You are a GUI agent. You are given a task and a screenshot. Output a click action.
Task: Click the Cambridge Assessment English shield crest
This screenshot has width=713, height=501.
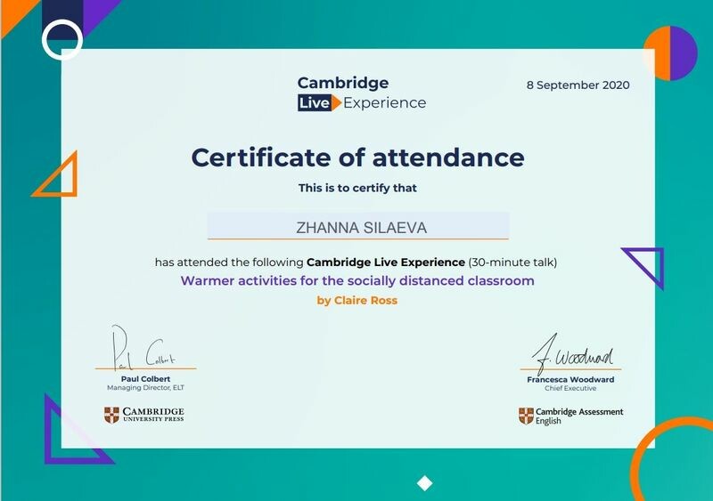526,416
